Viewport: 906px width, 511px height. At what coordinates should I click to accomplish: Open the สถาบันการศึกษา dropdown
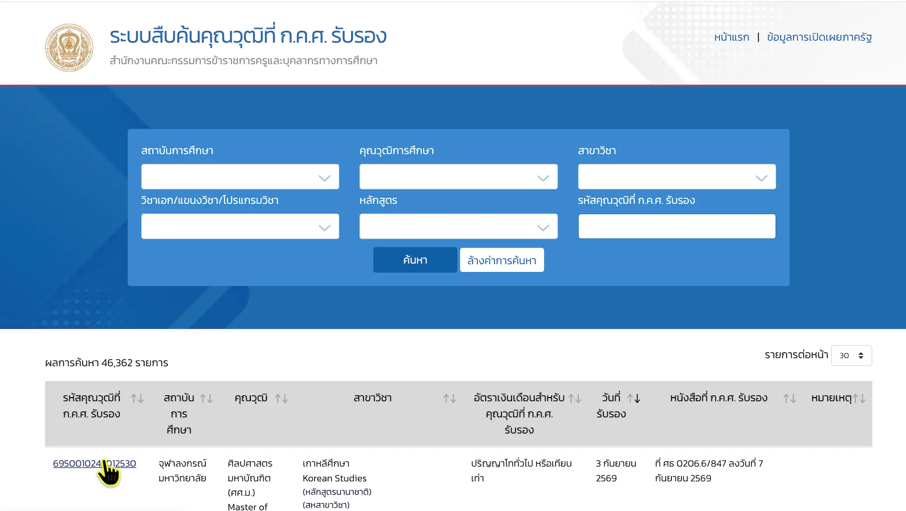[240, 177]
